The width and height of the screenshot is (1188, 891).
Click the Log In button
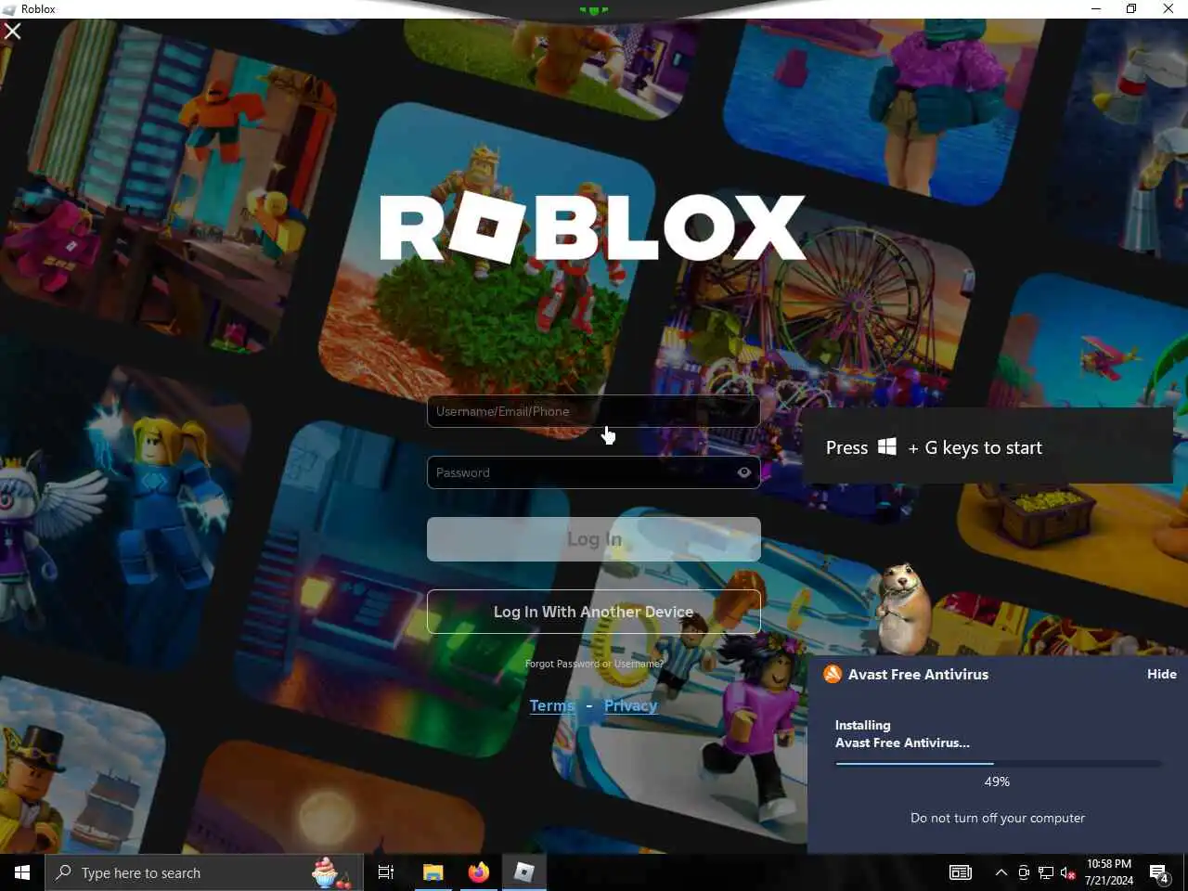point(593,539)
